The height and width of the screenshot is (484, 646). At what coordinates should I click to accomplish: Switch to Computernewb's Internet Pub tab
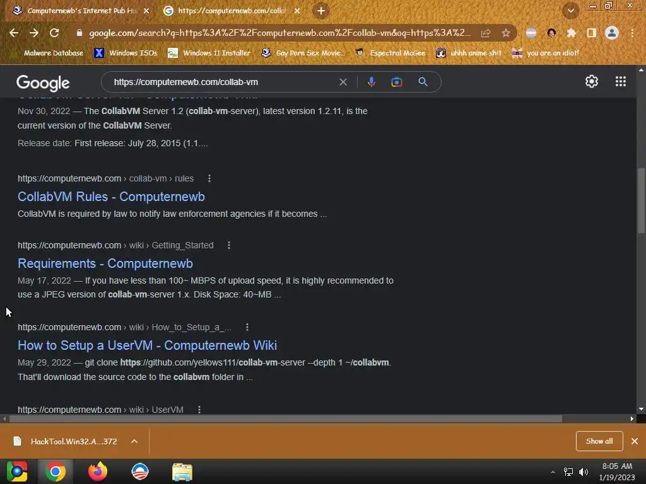tap(81, 11)
